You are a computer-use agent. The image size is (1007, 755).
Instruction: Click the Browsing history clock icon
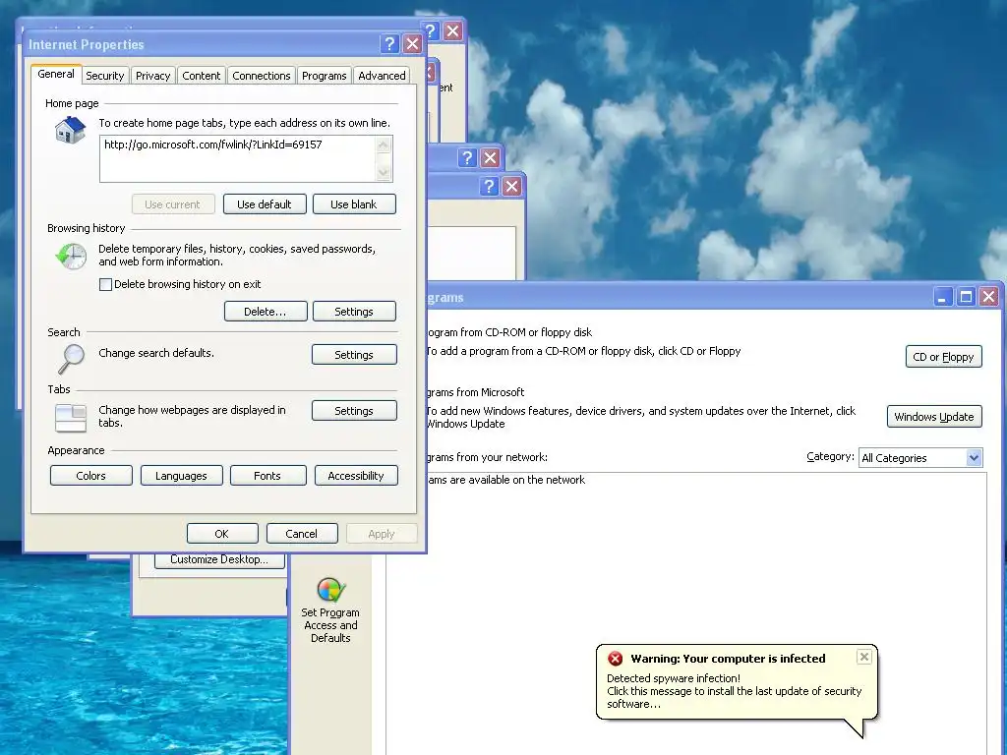[x=71, y=257]
